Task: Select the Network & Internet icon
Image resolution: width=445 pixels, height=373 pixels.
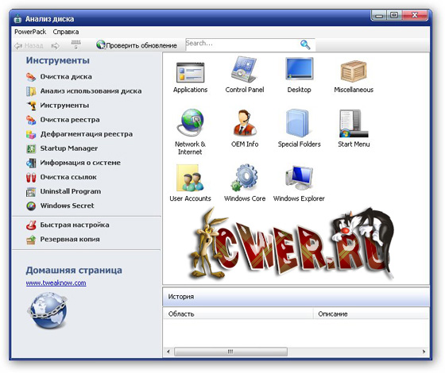Action: (x=190, y=122)
